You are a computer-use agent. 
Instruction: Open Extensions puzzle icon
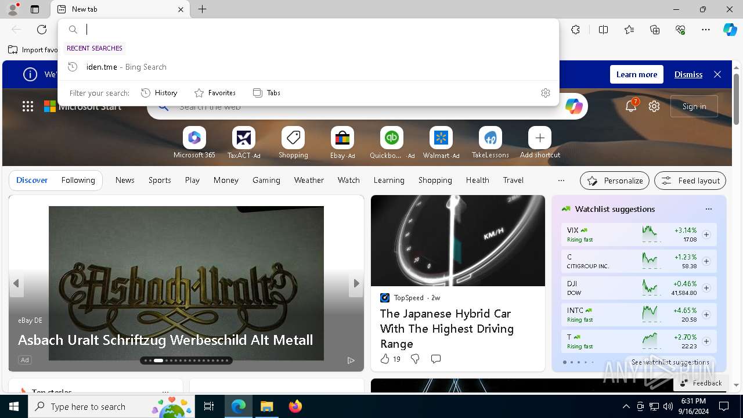tap(575, 30)
